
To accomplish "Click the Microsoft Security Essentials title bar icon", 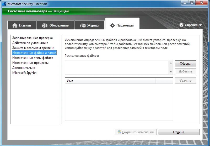I will pos(4,4).
